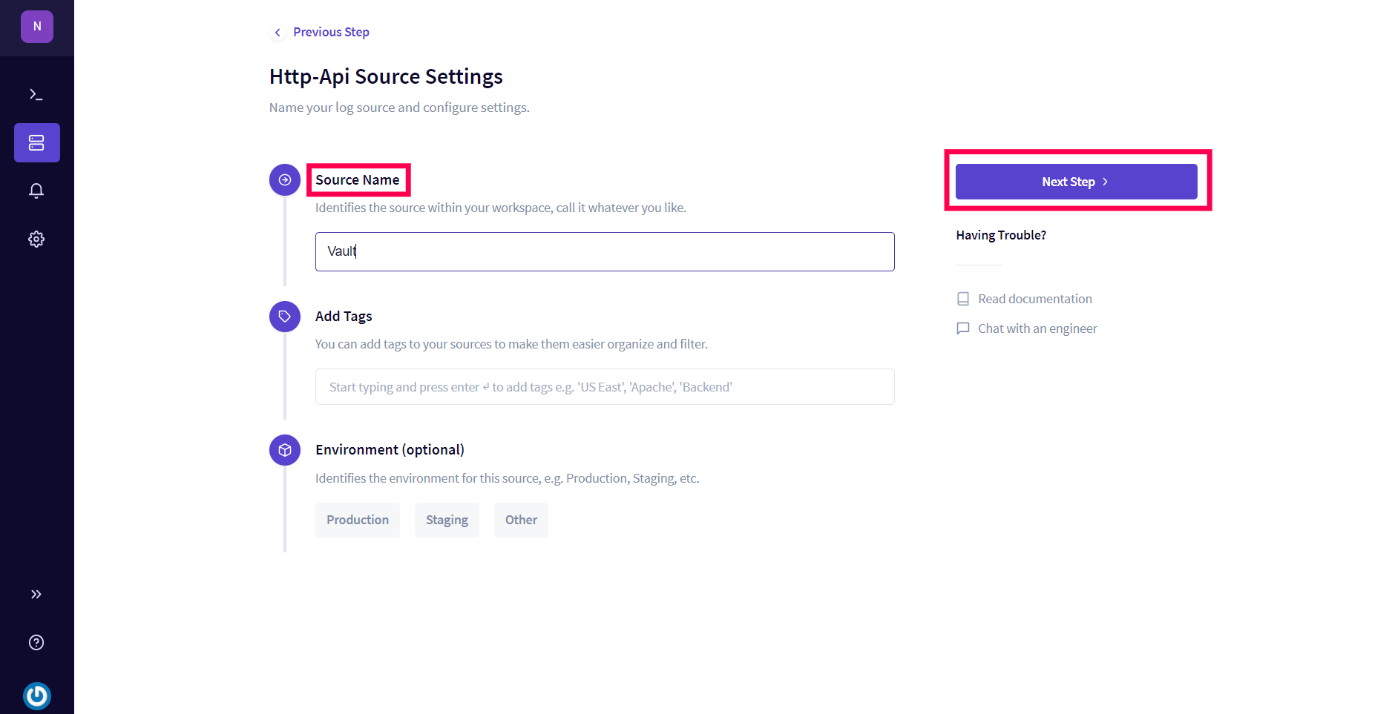Expand the sidebar with double-chevron icon
Screen dimensions: 1392x714
click(x=36, y=594)
